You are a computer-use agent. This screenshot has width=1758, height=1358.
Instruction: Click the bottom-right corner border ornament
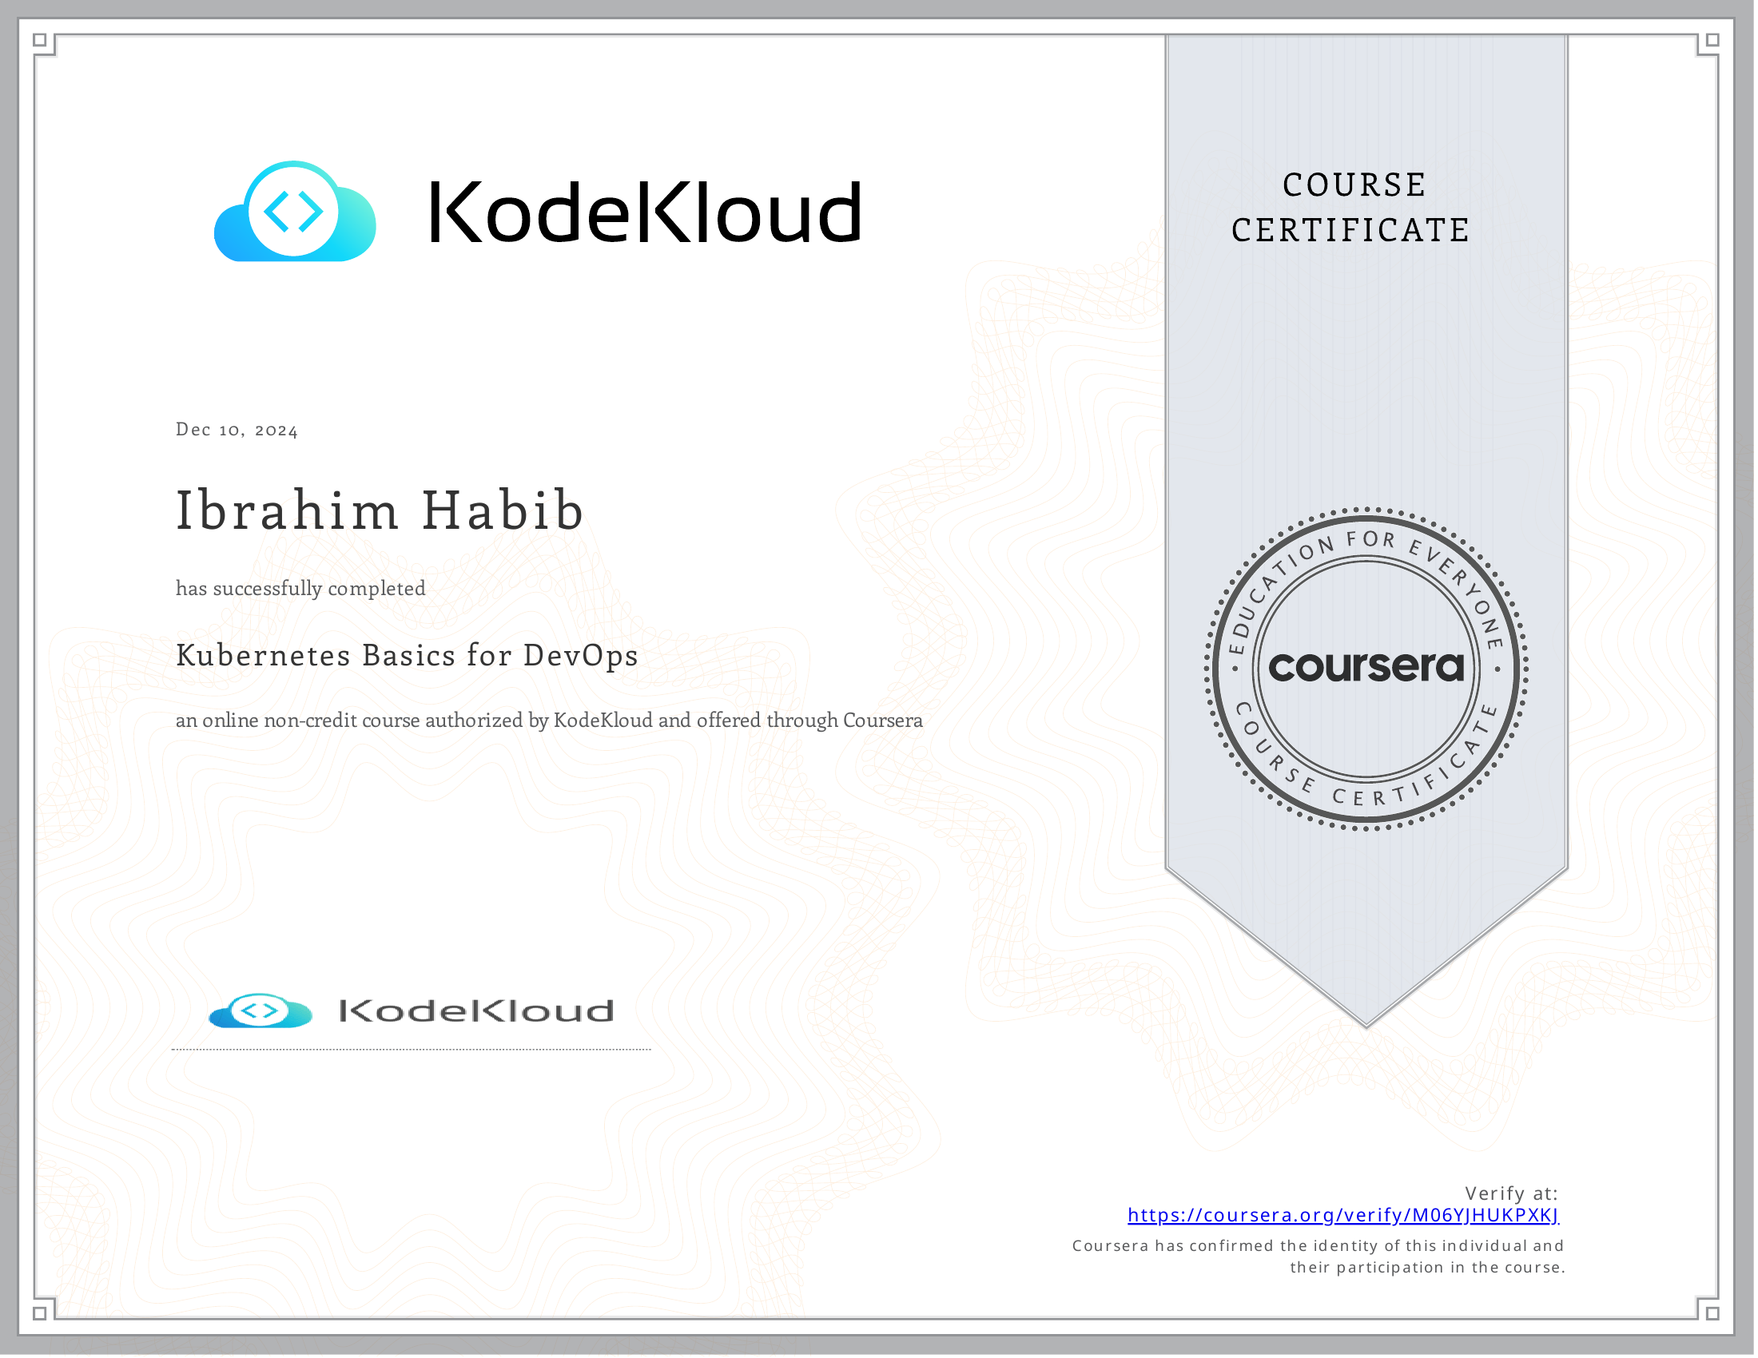pos(1712,1312)
